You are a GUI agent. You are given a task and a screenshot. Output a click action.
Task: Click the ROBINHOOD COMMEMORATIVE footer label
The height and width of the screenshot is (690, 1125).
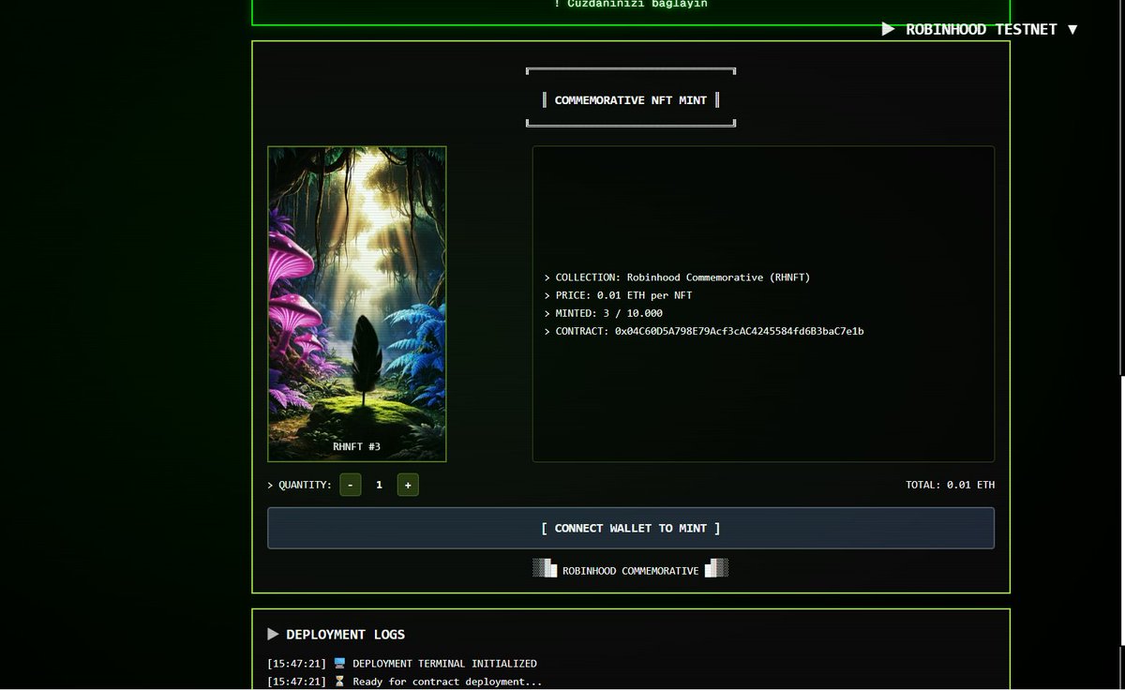pos(631,570)
